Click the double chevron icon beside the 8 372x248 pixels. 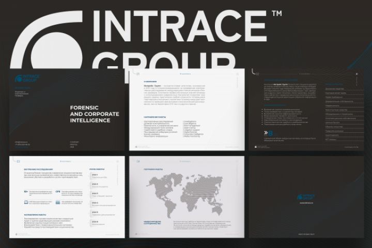tap(266, 132)
